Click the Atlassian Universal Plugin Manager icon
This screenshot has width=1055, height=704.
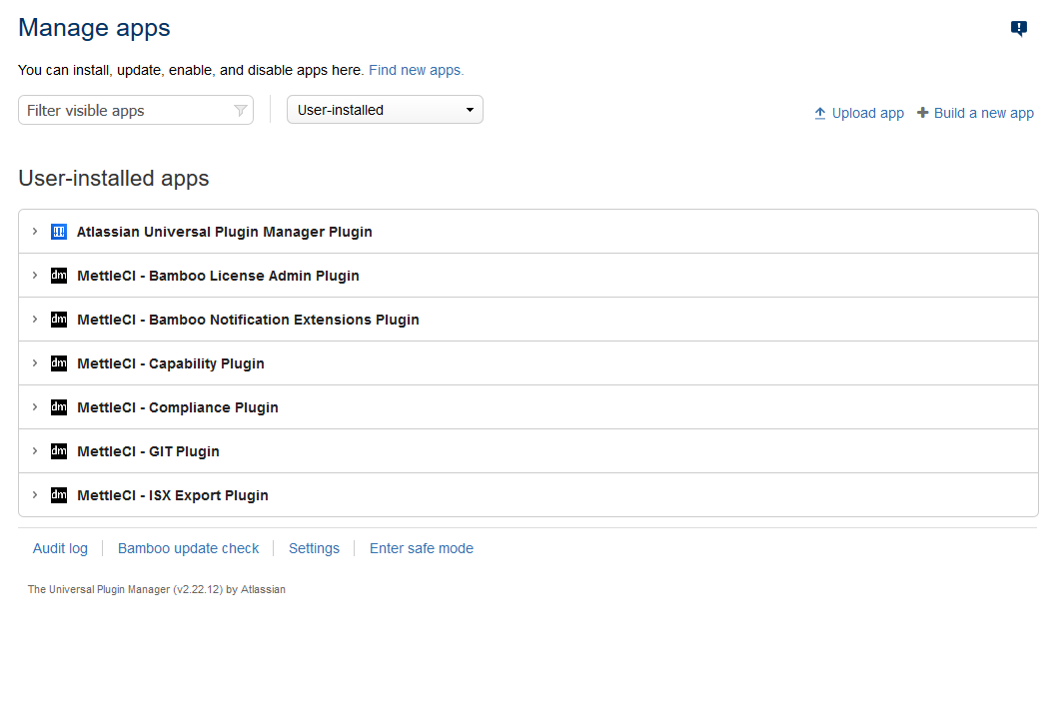coord(59,232)
